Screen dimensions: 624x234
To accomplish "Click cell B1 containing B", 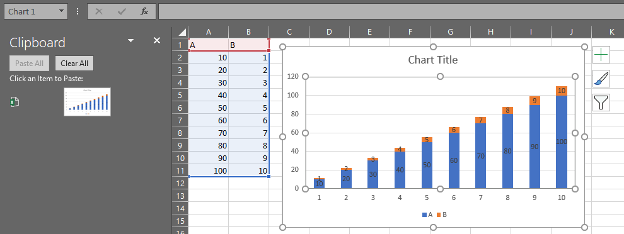I will tap(249, 45).
